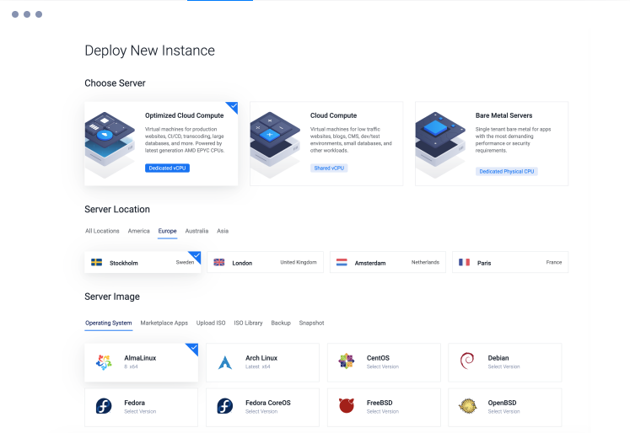This screenshot has height=433, width=630.
Task: Select Fedora CoreOS as server image
Action: (x=263, y=408)
